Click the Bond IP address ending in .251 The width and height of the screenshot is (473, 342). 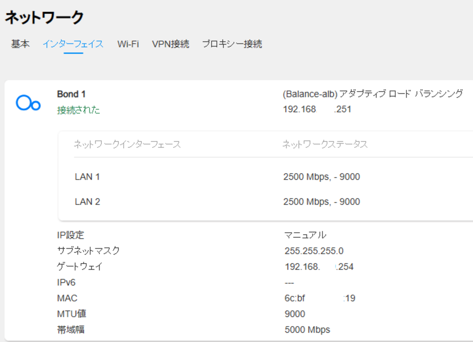[x=317, y=109]
